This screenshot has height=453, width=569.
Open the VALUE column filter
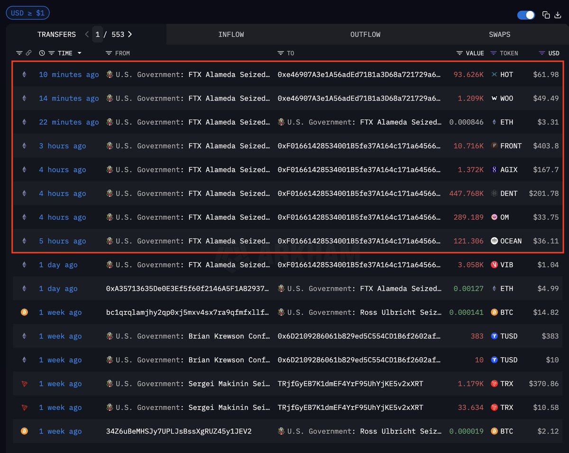[x=459, y=53]
